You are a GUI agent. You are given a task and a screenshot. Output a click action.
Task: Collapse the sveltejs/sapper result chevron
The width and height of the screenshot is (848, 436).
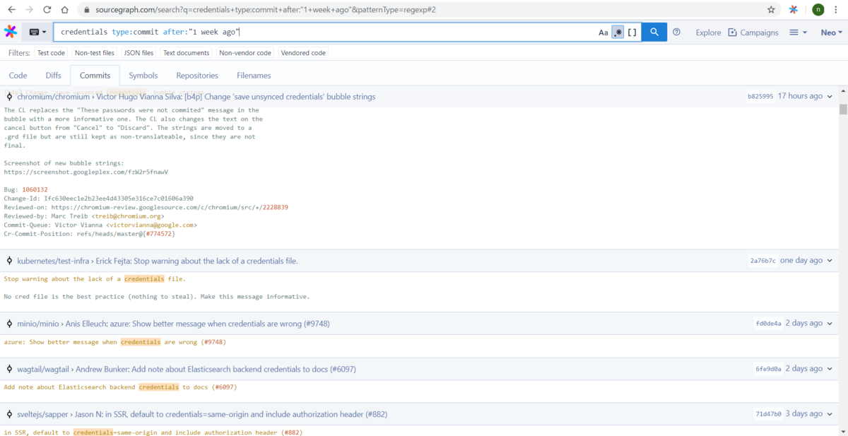click(x=830, y=414)
